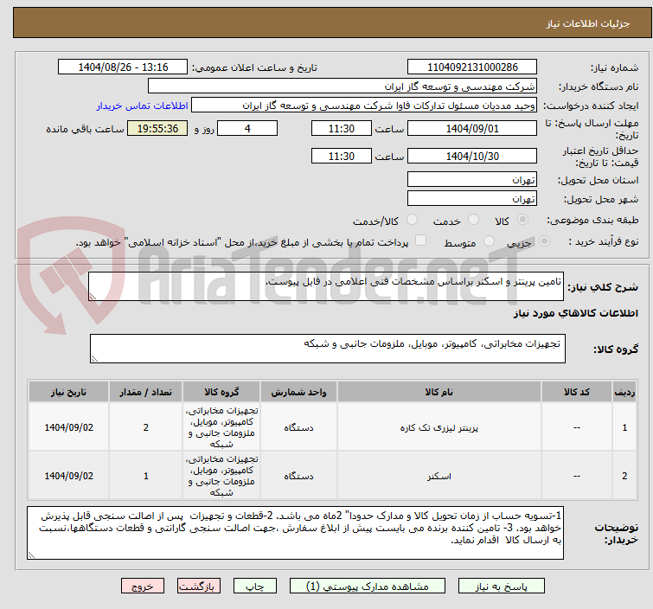Click quantity 2 in the printer row
The width and height of the screenshot is (653, 609).
click(146, 427)
